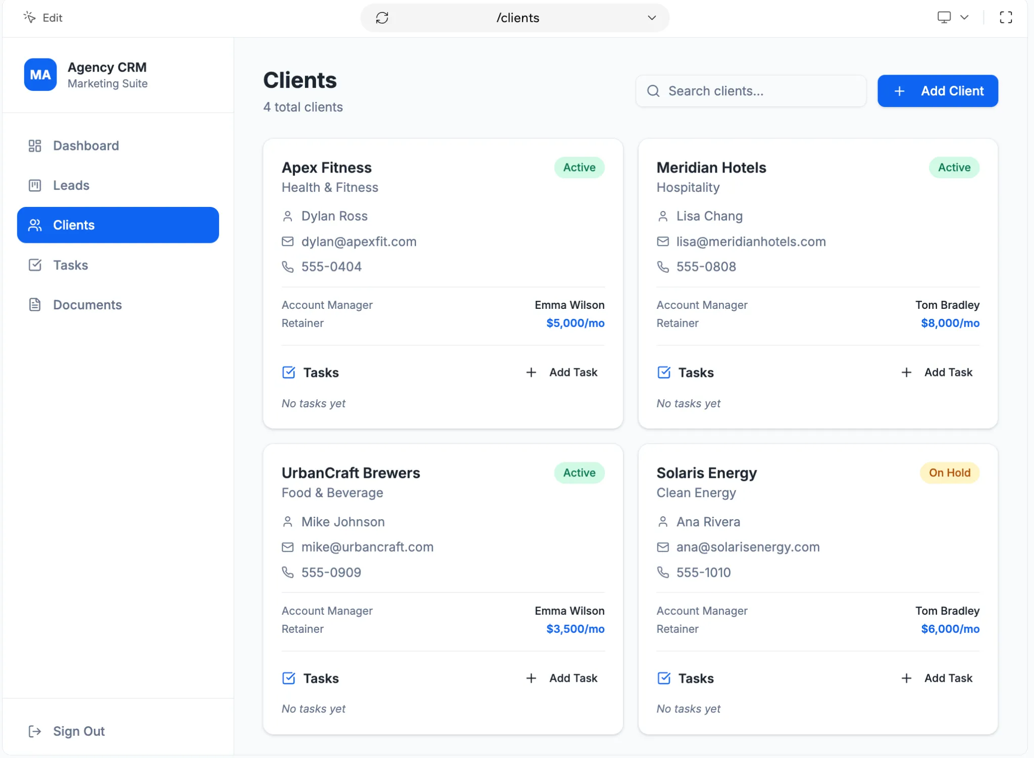Expand the /clients route dropdown chevron

coord(652,18)
